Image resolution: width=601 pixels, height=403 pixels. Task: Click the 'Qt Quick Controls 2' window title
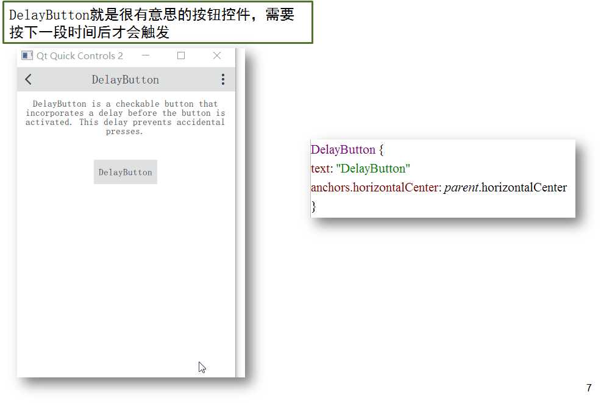click(x=80, y=56)
